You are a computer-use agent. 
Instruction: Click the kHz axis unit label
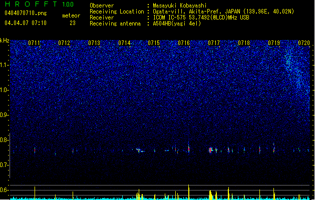pos(5,40)
